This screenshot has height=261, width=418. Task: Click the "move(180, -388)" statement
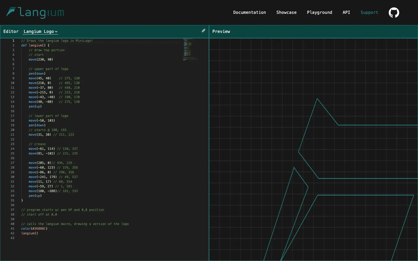point(43,191)
